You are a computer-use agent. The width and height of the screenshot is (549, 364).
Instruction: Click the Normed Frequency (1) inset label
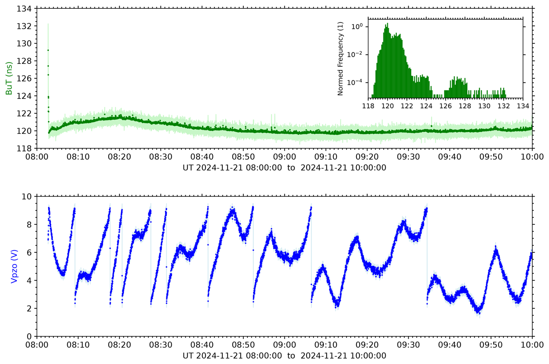coord(340,59)
